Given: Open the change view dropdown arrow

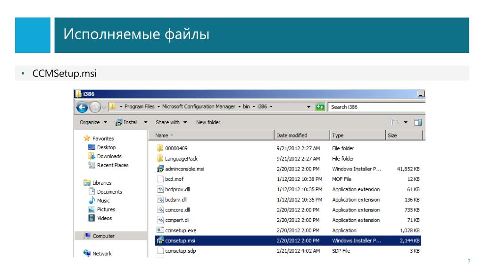Looking at the screenshot, I should pyautogui.click(x=405, y=123).
